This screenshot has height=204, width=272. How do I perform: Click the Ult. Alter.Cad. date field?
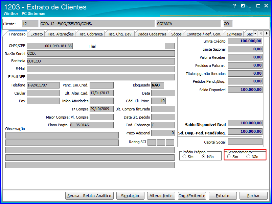(x=101, y=93)
